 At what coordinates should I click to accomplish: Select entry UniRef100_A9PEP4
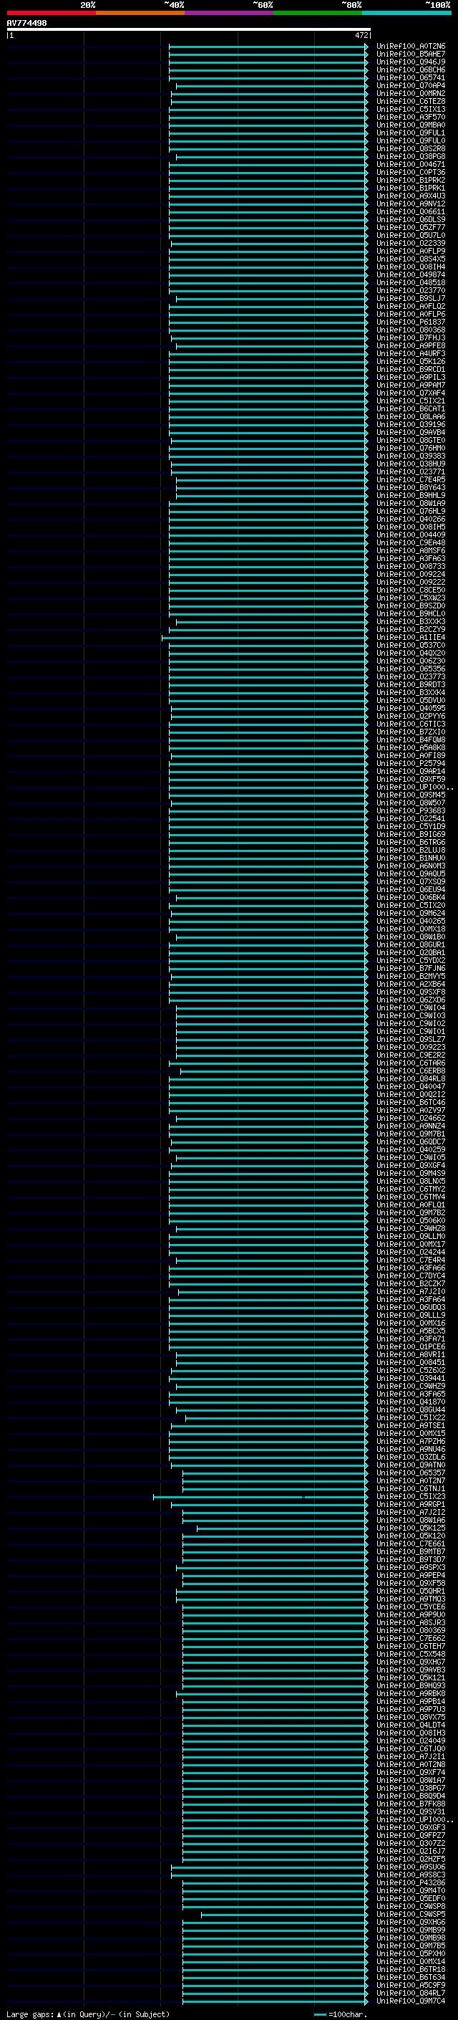tap(411, 1576)
